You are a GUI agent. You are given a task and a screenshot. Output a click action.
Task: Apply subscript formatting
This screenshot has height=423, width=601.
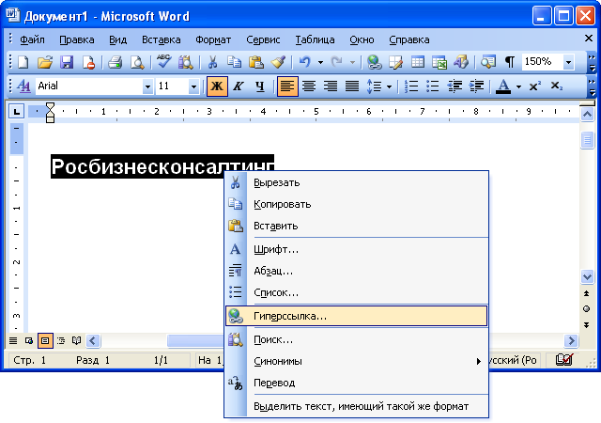(557, 86)
